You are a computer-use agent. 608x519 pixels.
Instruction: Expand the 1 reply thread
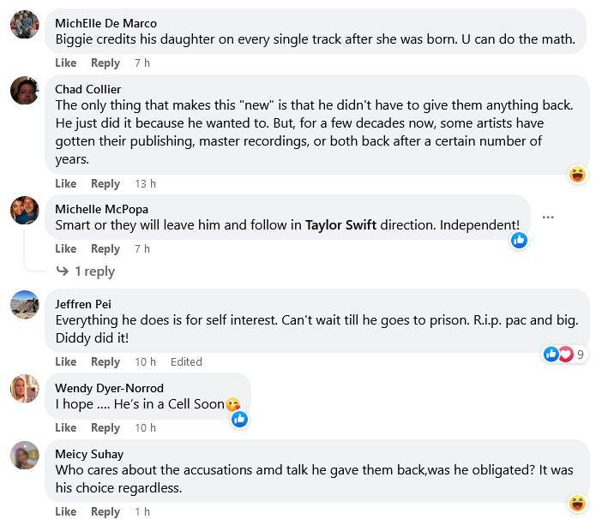click(93, 271)
